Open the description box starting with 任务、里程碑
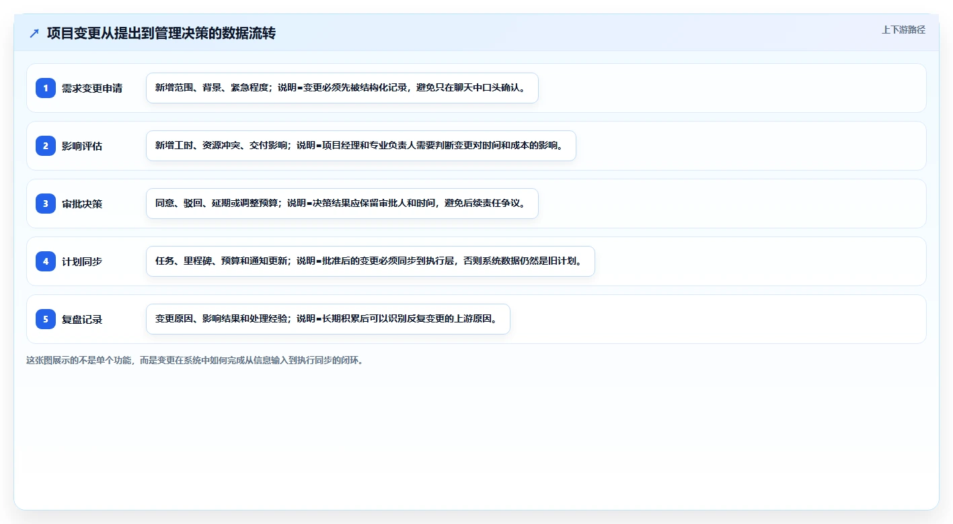 (371, 261)
